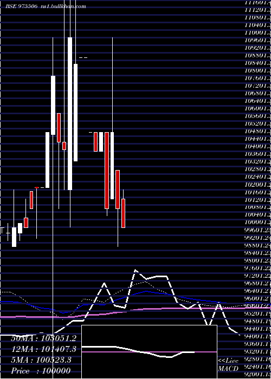Click the 99201 price axis label
Viewport: 271px width, 379px height.
click(257, 237)
